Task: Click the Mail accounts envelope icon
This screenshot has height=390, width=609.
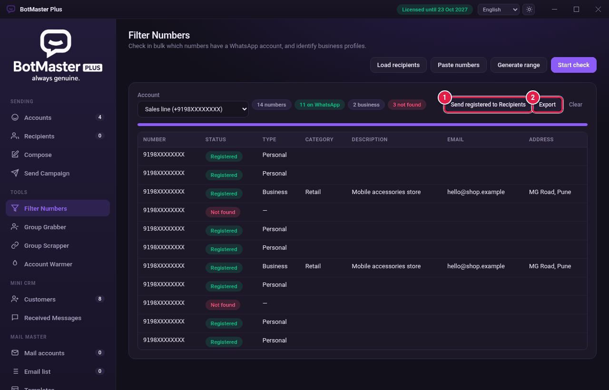Action: (15, 353)
